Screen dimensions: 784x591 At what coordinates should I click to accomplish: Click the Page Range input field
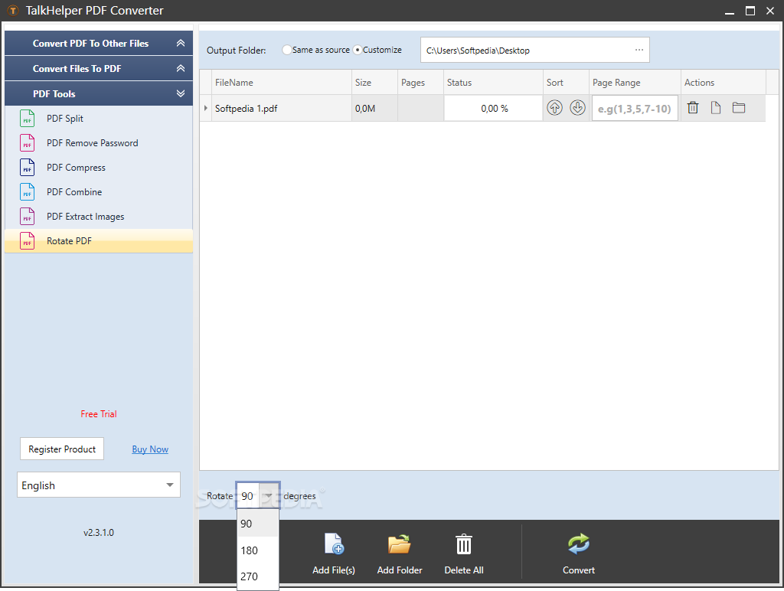click(635, 109)
